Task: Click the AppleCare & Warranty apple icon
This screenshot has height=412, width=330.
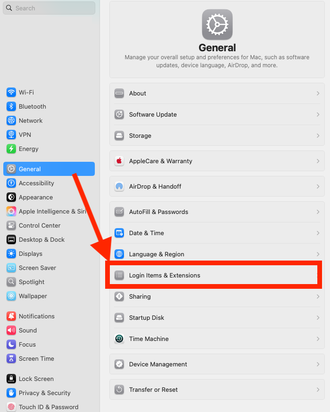Action: (x=119, y=161)
